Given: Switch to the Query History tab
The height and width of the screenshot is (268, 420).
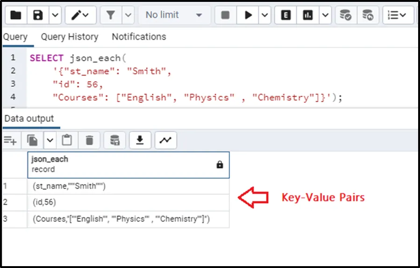Looking at the screenshot, I should pos(69,37).
